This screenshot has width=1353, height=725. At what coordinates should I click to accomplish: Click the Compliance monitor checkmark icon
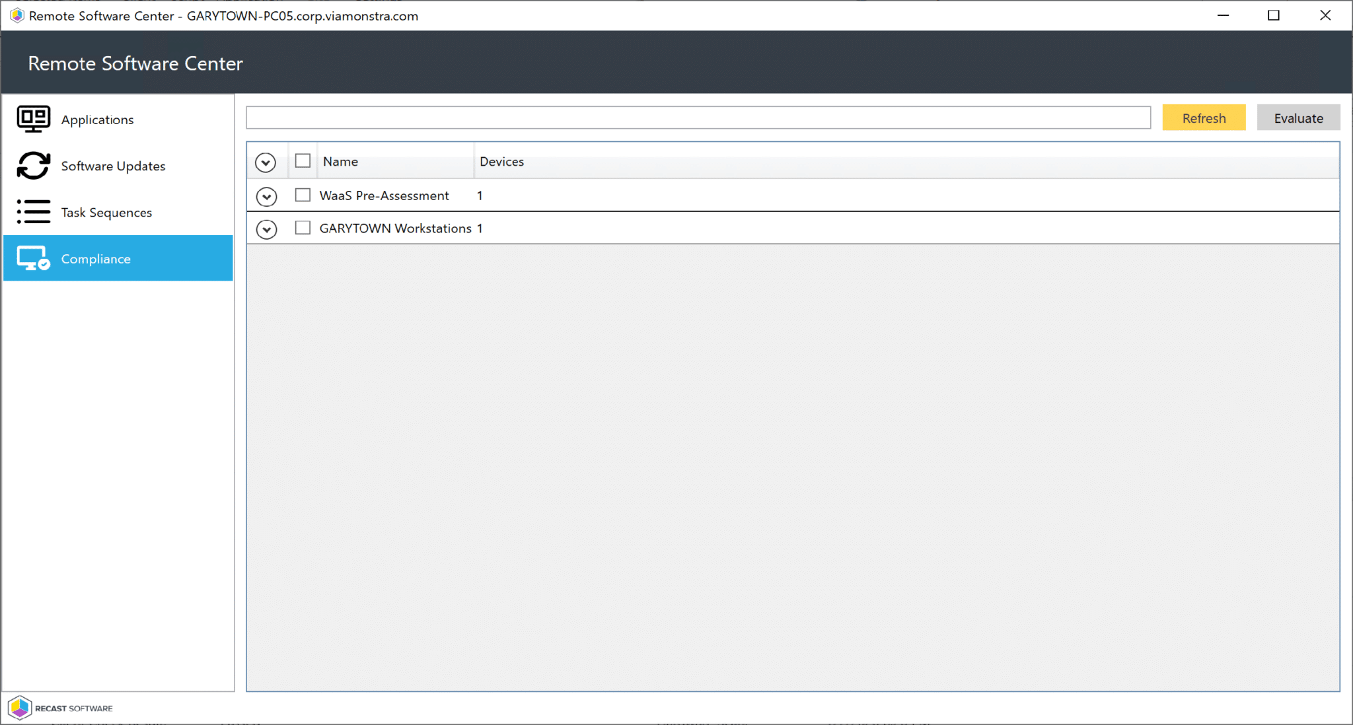coord(33,258)
